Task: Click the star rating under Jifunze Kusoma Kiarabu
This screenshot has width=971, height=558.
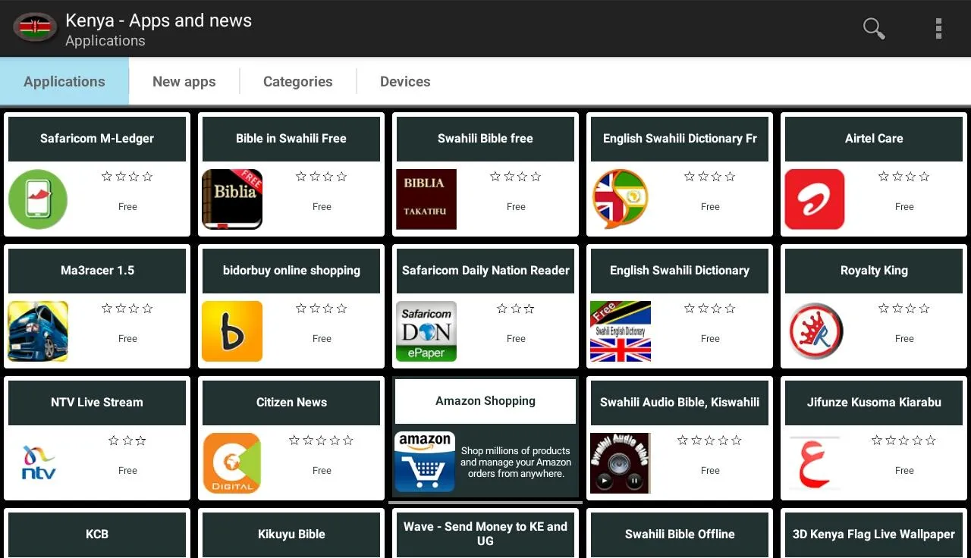Action: tap(904, 440)
